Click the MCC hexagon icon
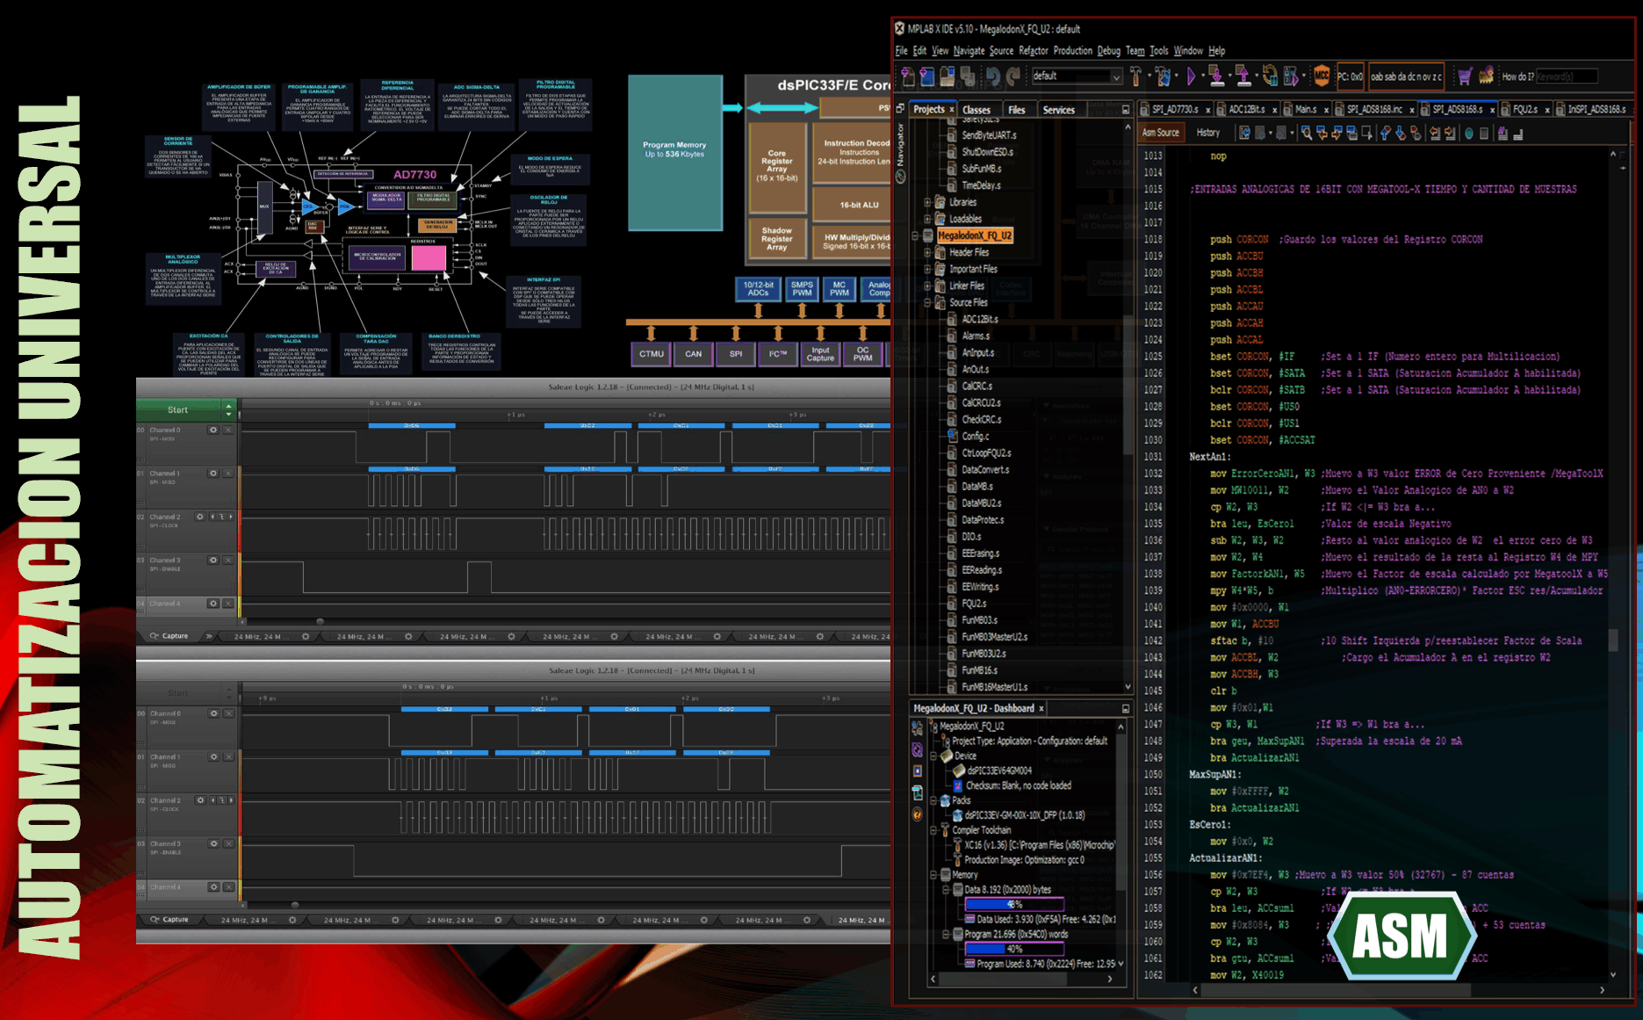Viewport: 1643px width, 1020px height. (x=1321, y=76)
